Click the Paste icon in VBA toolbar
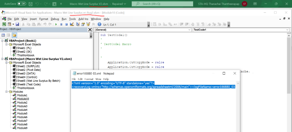The width and height of the screenshot is (292, 132). coord(34,24)
